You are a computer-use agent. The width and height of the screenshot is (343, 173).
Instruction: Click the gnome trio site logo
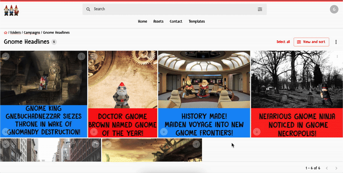pos(12,10)
